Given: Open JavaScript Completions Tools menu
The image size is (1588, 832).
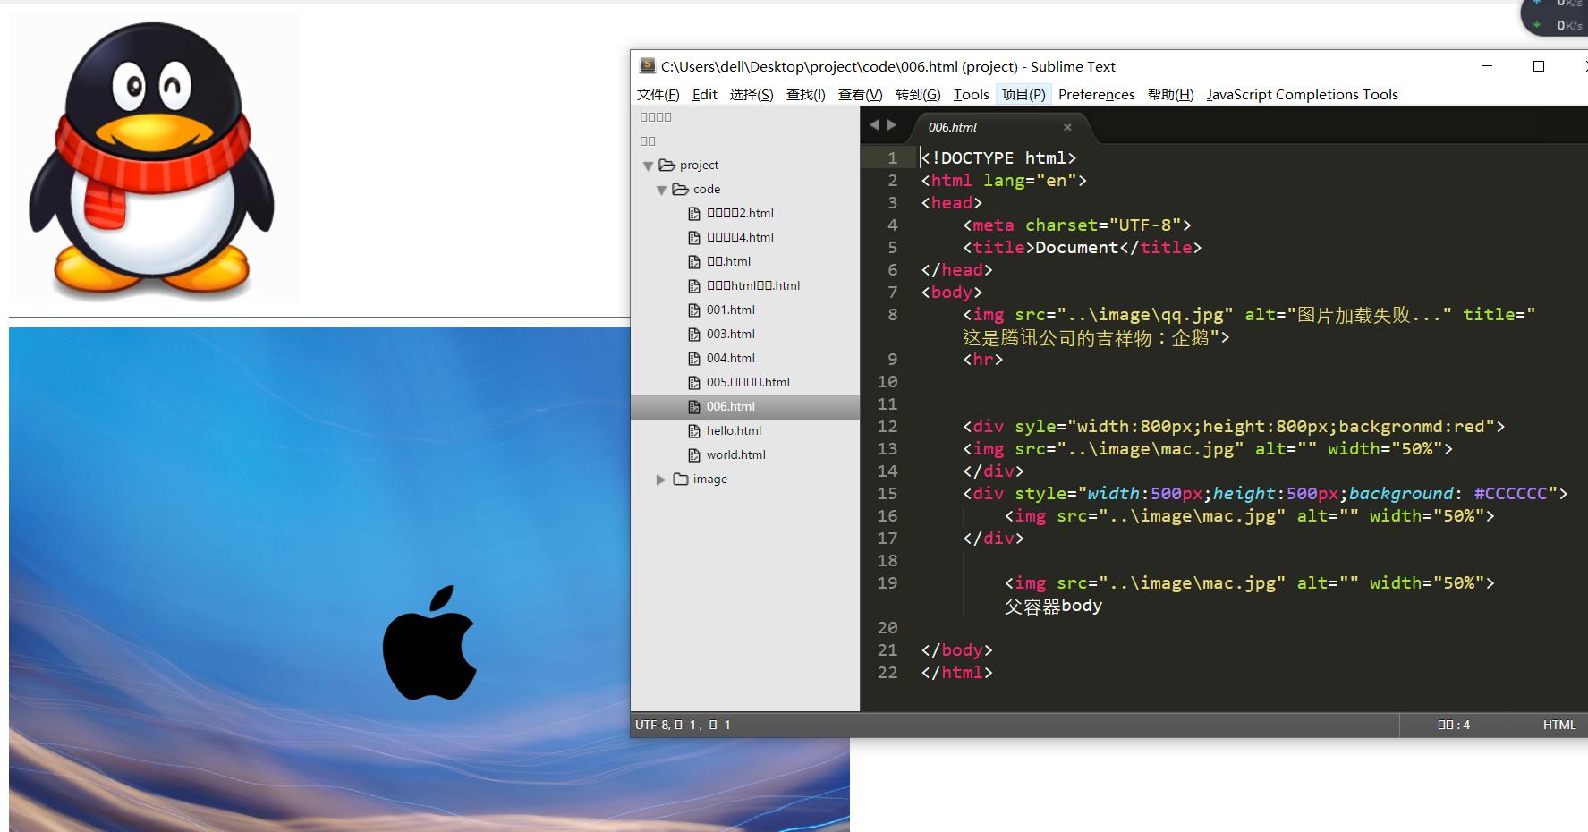Looking at the screenshot, I should click(1301, 94).
